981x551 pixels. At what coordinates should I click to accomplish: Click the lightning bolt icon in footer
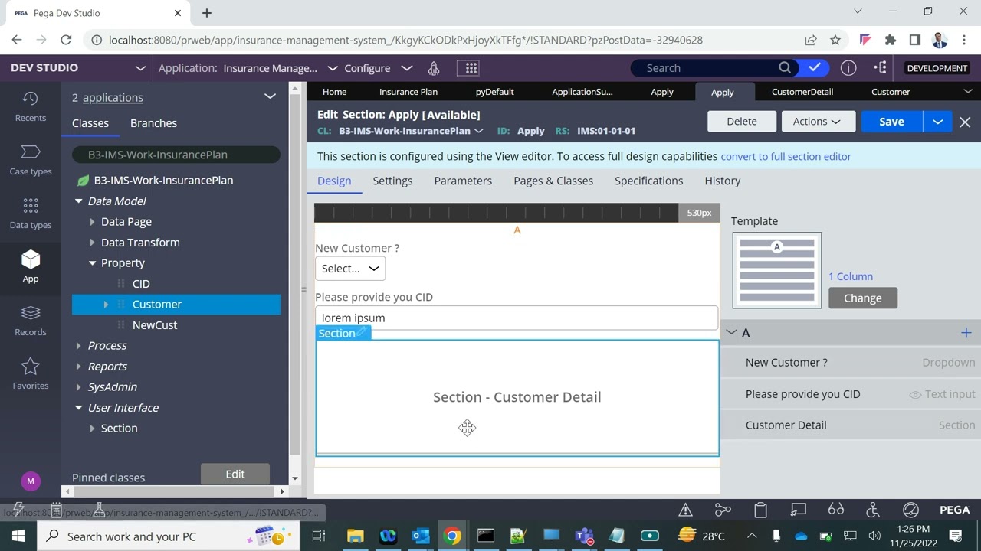[x=18, y=510]
